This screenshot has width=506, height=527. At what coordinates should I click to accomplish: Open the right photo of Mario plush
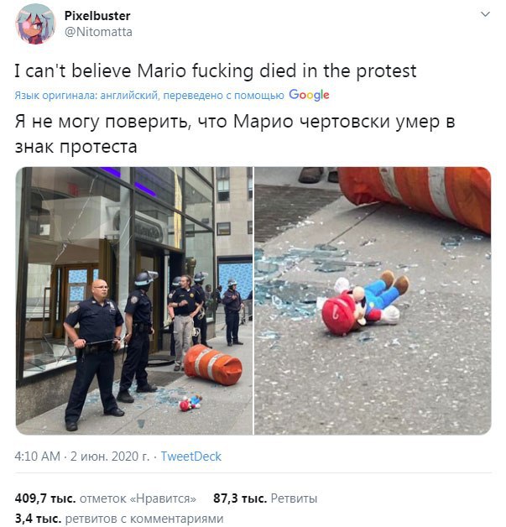pyautogui.click(x=373, y=300)
